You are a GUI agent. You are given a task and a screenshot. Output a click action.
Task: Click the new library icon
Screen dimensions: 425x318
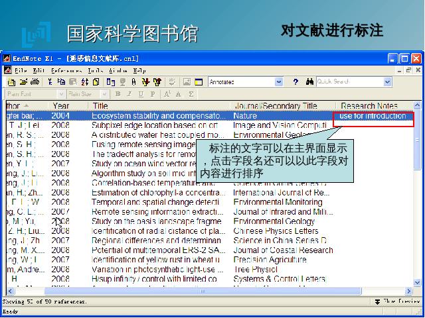point(11,82)
